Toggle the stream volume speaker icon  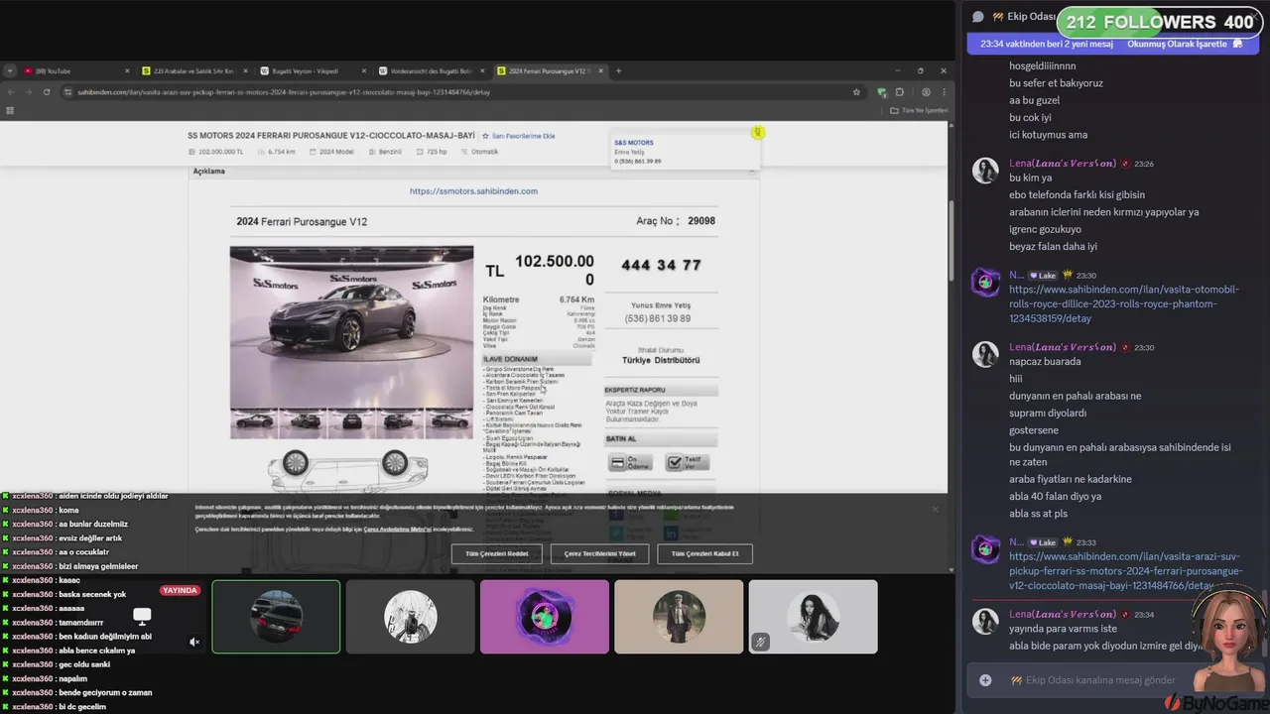[194, 642]
